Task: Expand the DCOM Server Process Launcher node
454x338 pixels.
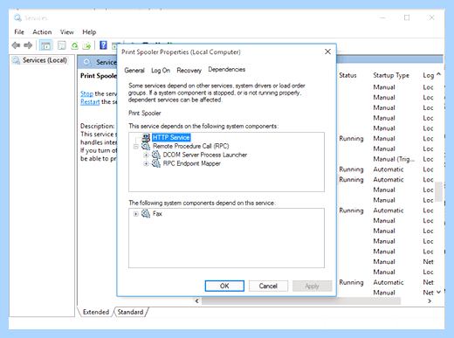Action: (146, 155)
